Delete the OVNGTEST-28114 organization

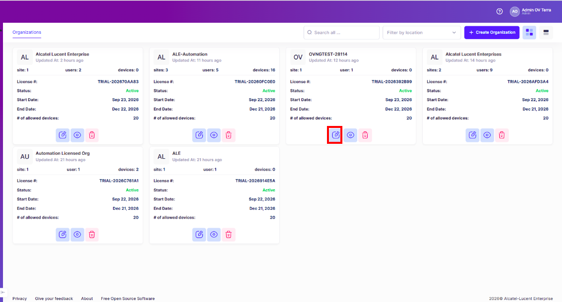365,135
